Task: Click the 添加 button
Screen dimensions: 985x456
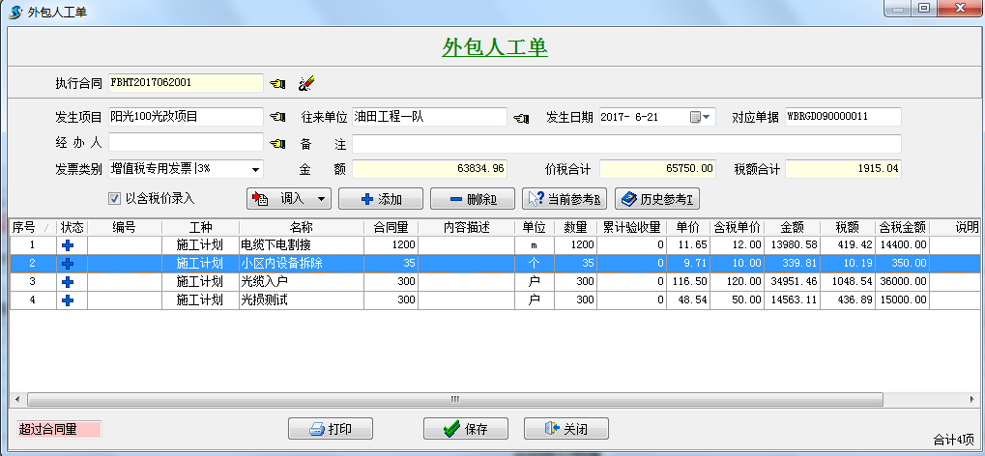Action: click(380, 199)
